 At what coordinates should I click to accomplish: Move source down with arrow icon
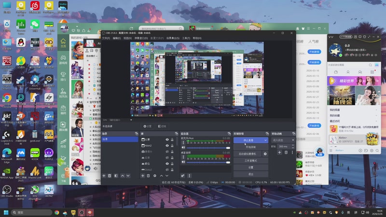(167, 176)
